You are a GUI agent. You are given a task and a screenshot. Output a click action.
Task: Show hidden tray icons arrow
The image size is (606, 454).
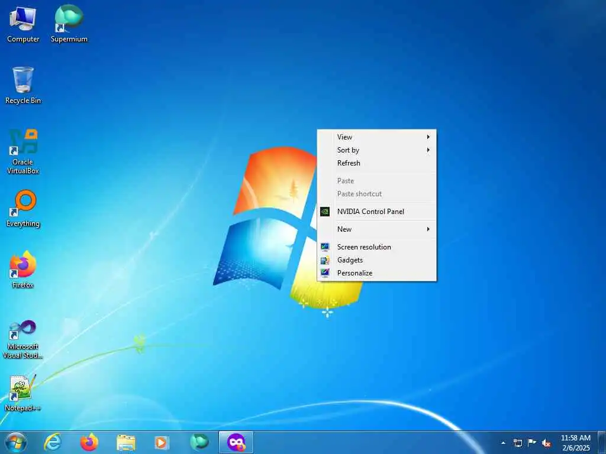coord(503,443)
